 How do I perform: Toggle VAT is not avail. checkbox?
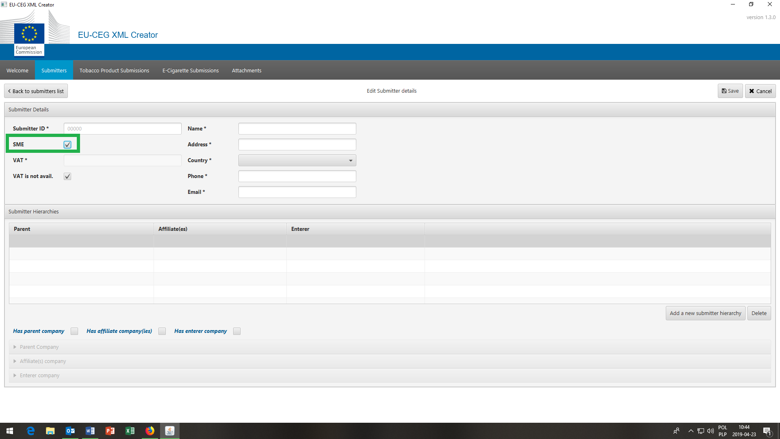67,176
